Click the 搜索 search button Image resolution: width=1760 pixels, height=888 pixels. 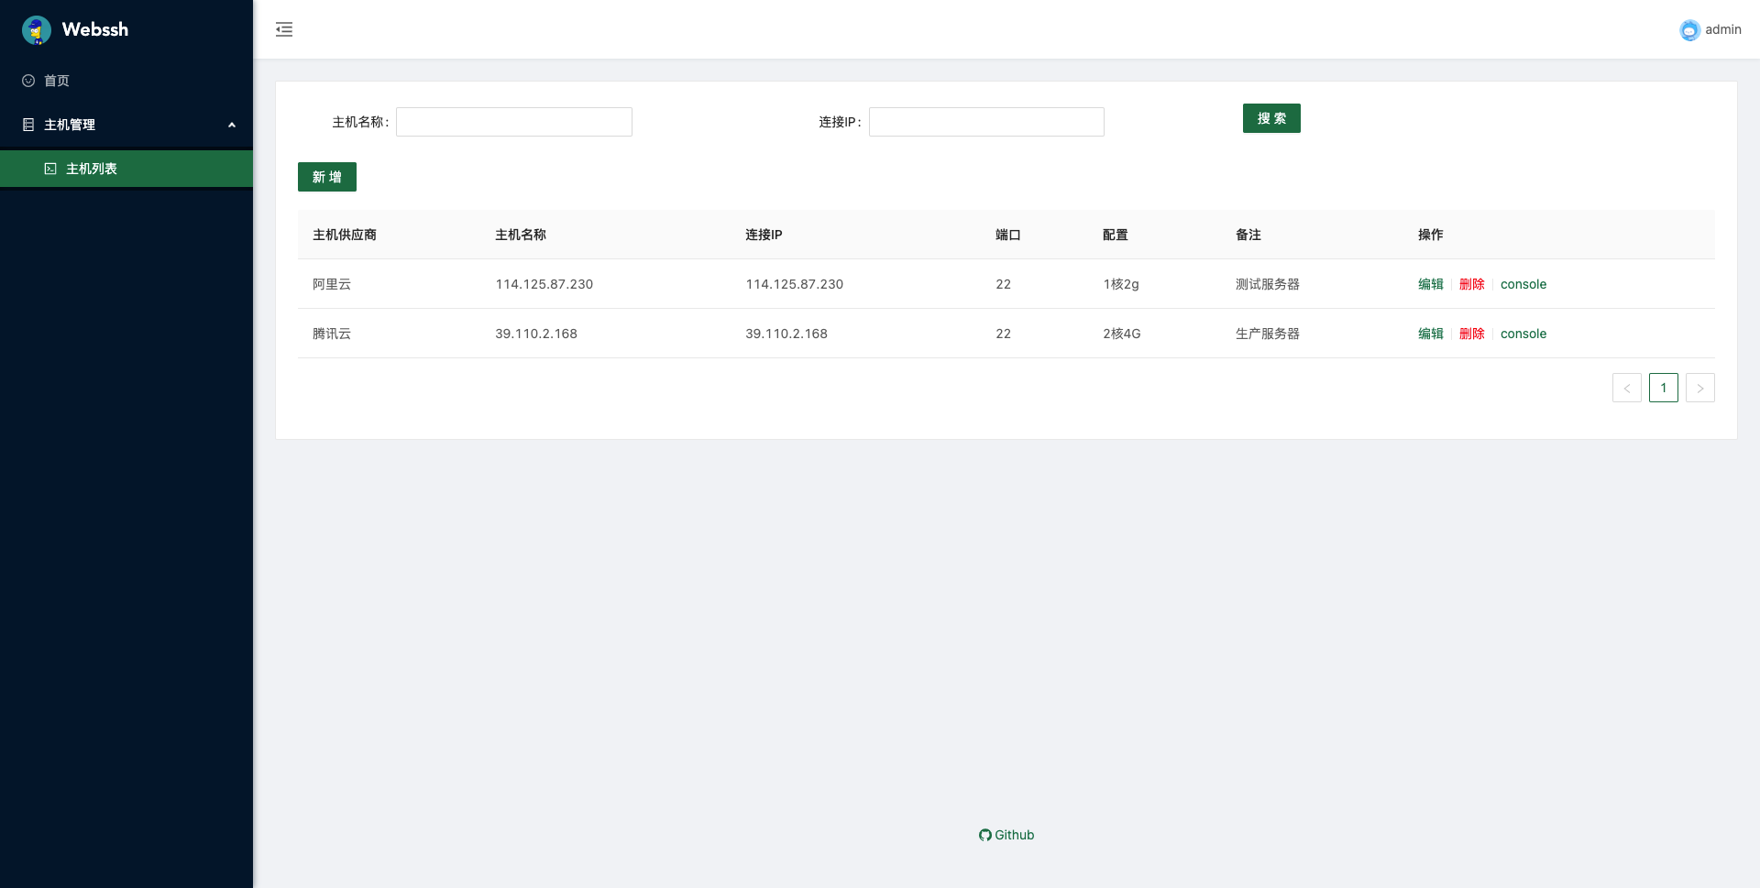pyautogui.click(x=1271, y=118)
